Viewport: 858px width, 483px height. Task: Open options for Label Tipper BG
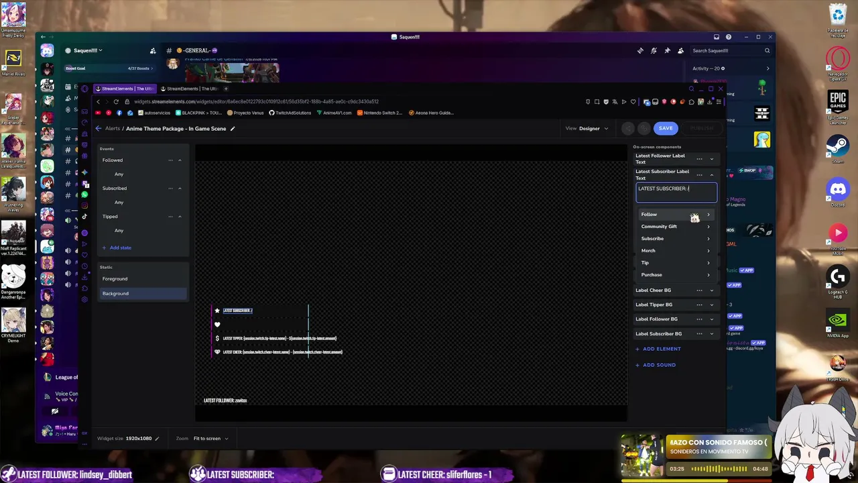coord(699,305)
